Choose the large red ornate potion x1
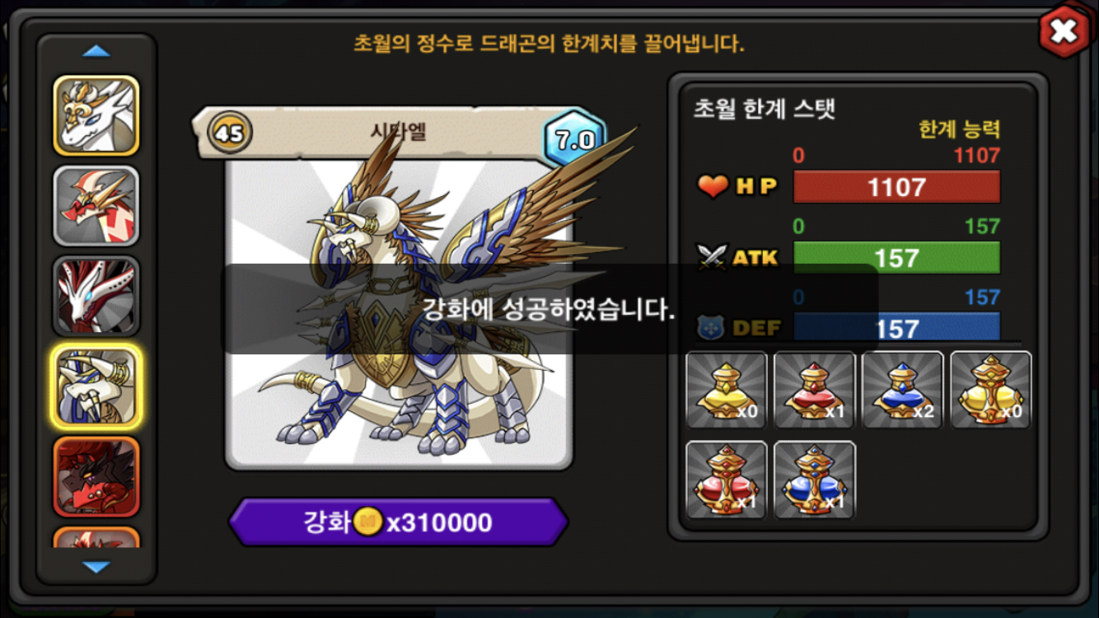 (x=727, y=480)
